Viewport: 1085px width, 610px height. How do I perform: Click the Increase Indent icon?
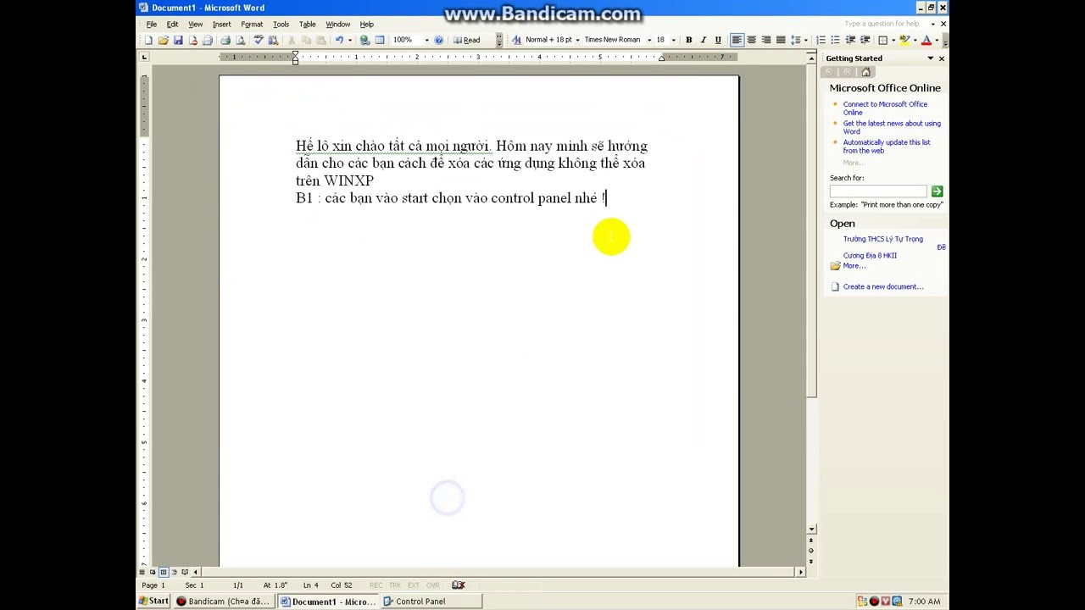pyautogui.click(x=865, y=40)
